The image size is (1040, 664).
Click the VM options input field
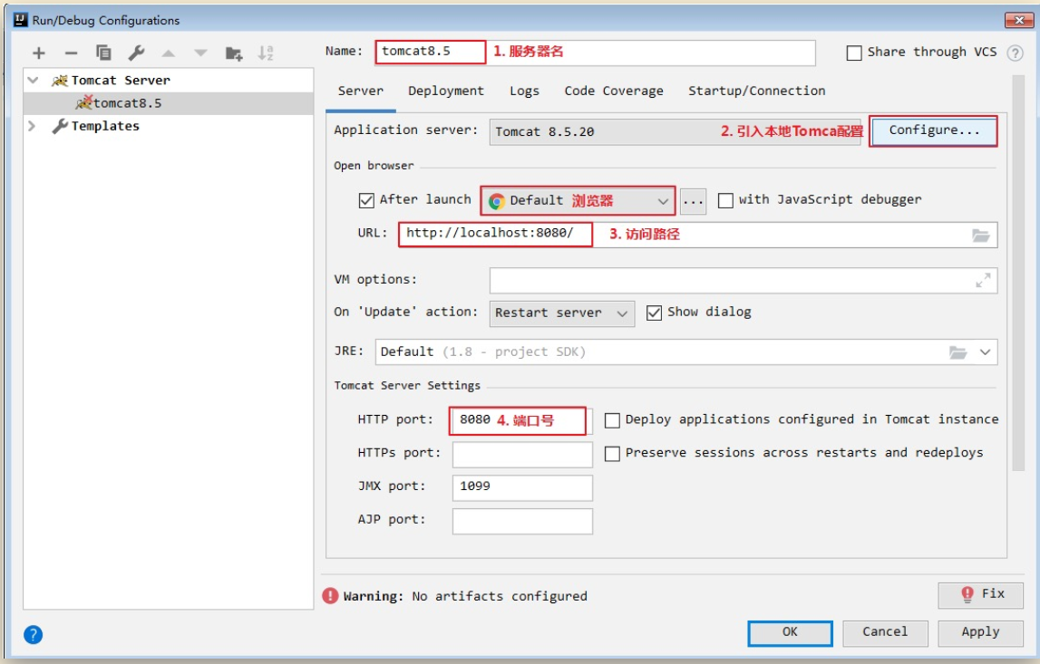pos(743,280)
